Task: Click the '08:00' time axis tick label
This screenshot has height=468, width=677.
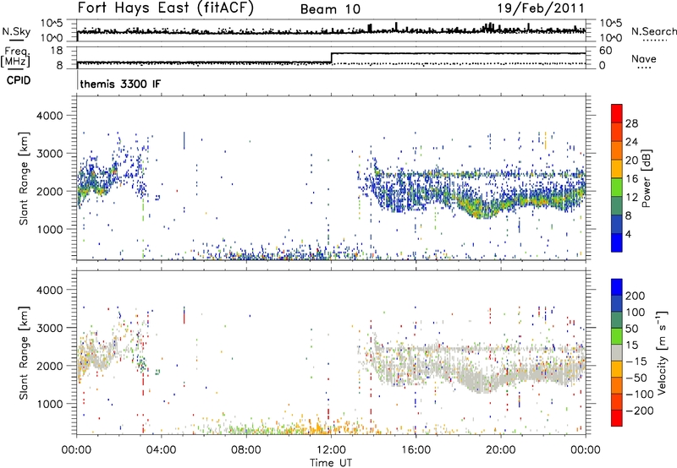Action: pos(246,450)
